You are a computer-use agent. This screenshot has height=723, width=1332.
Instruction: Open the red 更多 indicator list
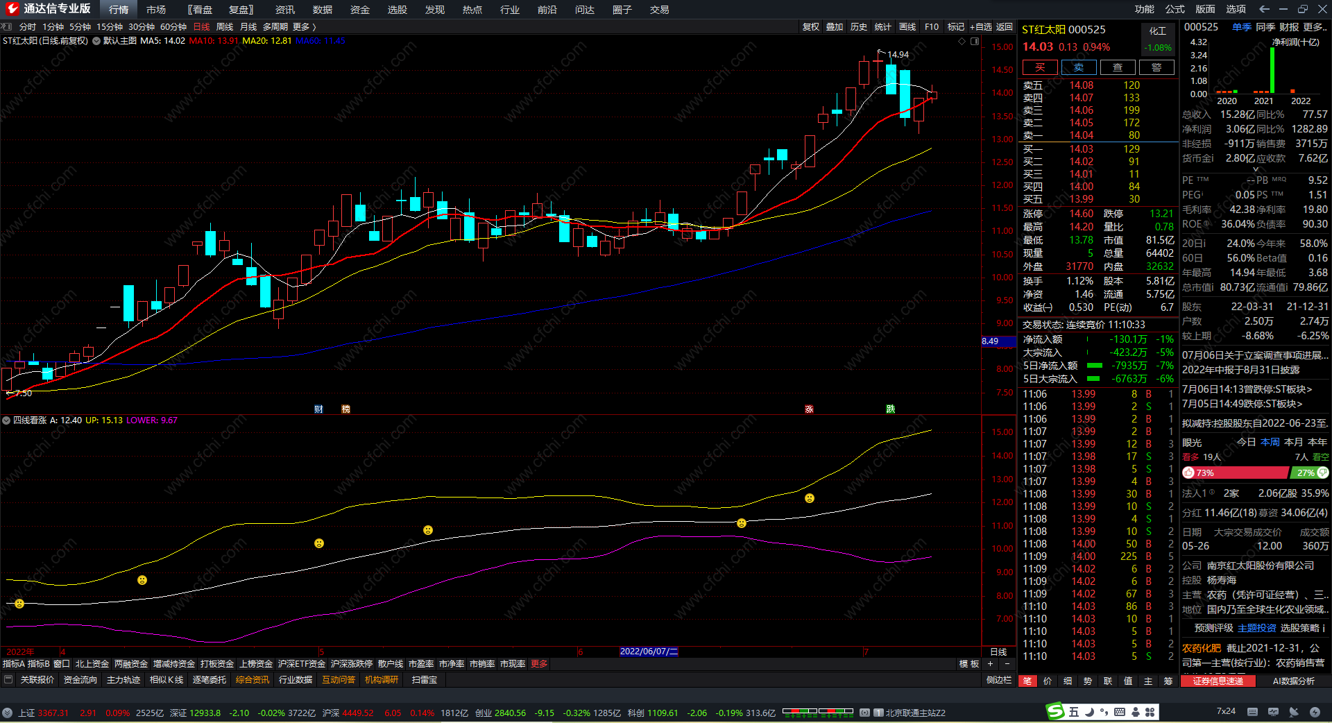coord(539,664)
